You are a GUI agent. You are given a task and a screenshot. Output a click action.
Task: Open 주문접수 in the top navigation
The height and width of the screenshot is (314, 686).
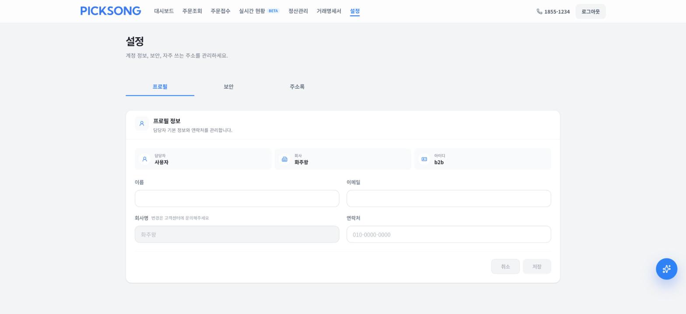[x=220, y=11]
